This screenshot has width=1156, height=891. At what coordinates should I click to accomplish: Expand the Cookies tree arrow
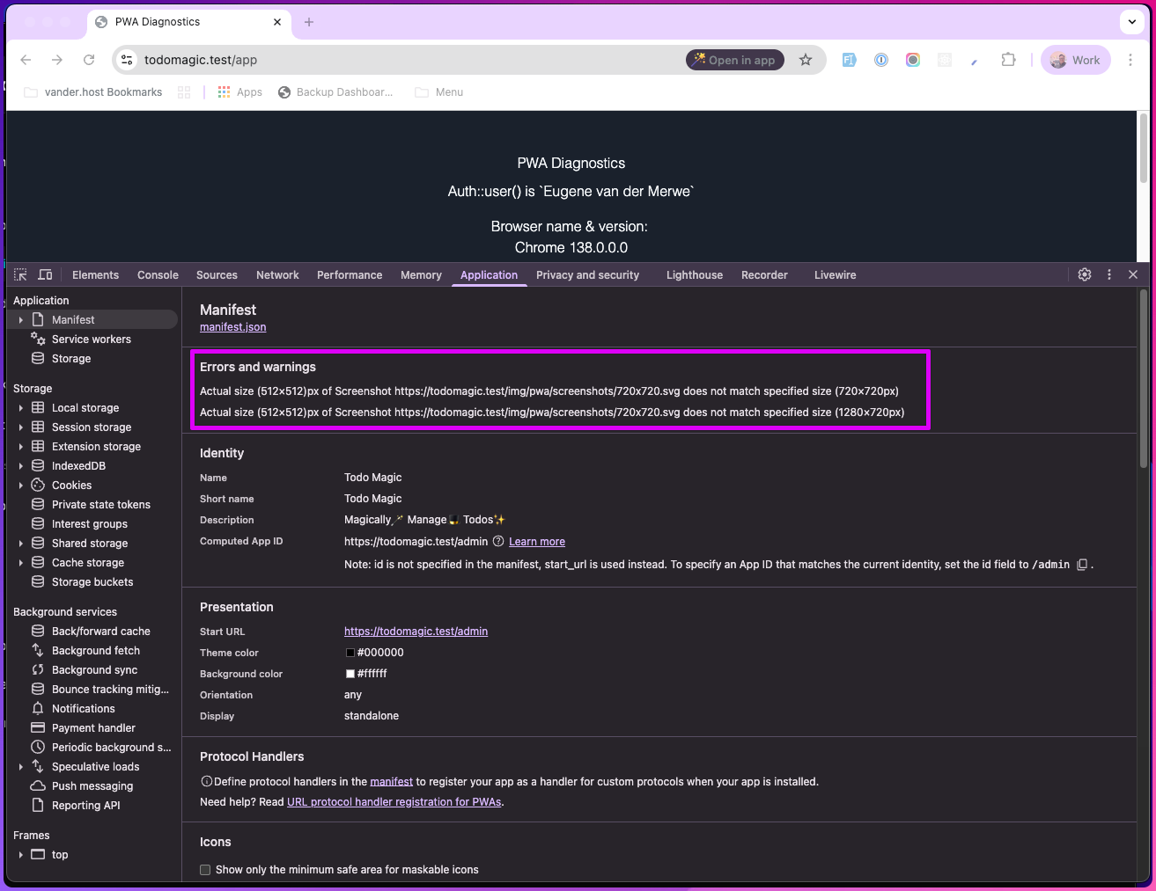pos(20,486)
